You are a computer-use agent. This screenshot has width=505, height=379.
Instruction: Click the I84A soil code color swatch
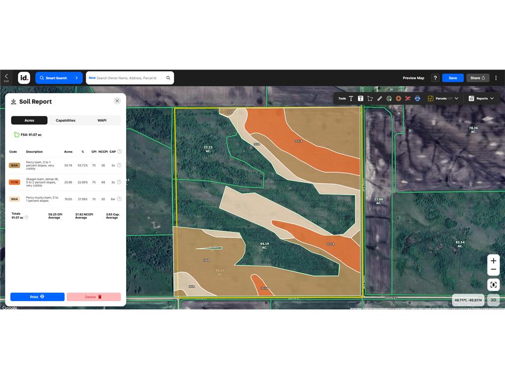(14, 165)
